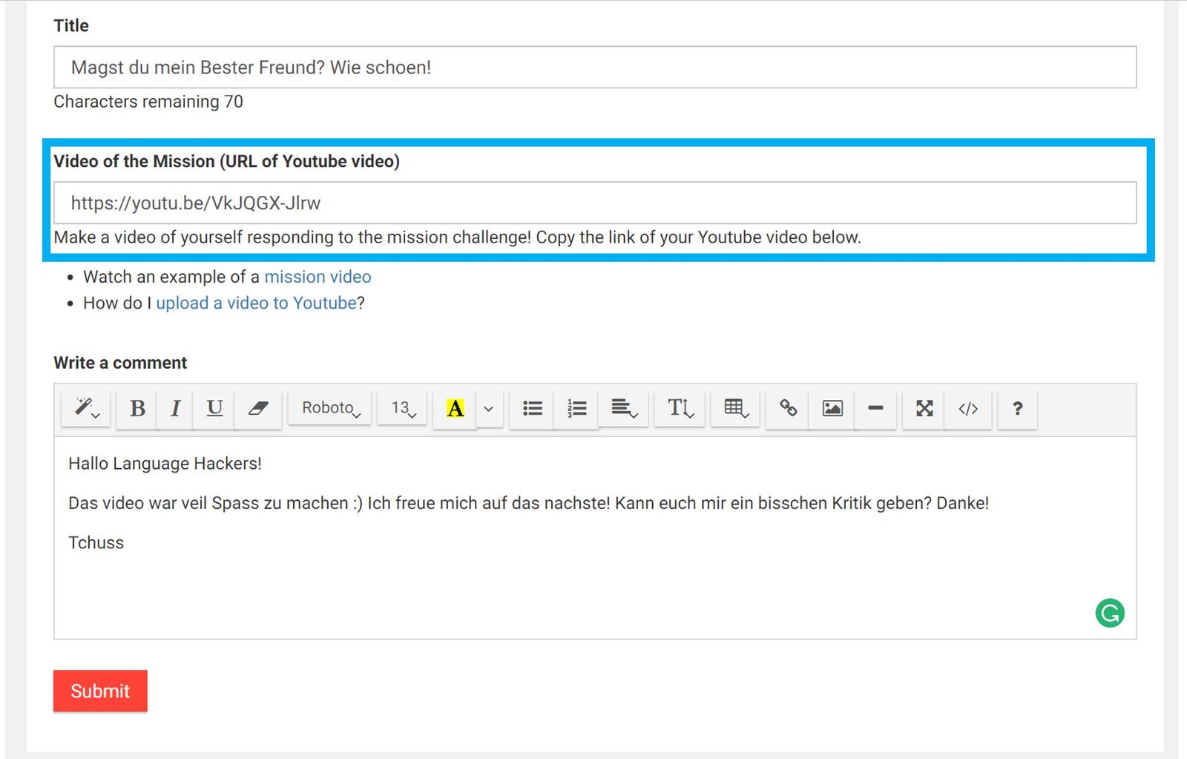Insert a picture with image icon

pyautogui.click(x=832, y=408)
